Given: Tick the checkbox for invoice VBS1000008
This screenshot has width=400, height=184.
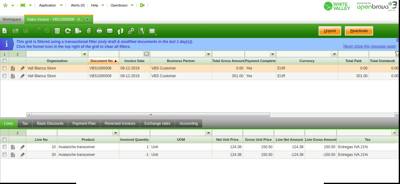Looking at the screenshot, I should point(4,68).
